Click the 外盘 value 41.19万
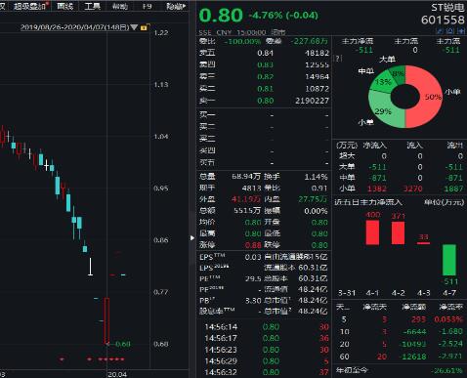Viewport: 467px width, 378px height. (246, 199)
